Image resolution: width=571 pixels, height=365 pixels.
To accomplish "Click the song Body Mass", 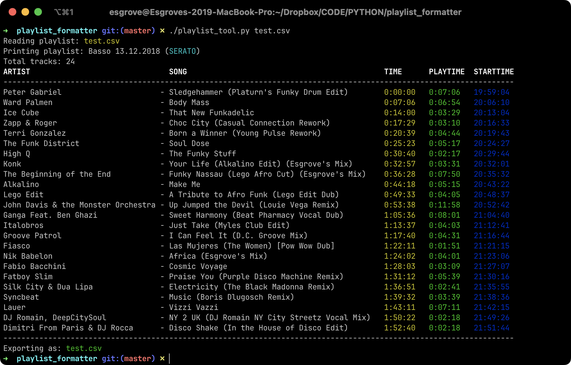I will pyautogui.click(x=189, y=102).
